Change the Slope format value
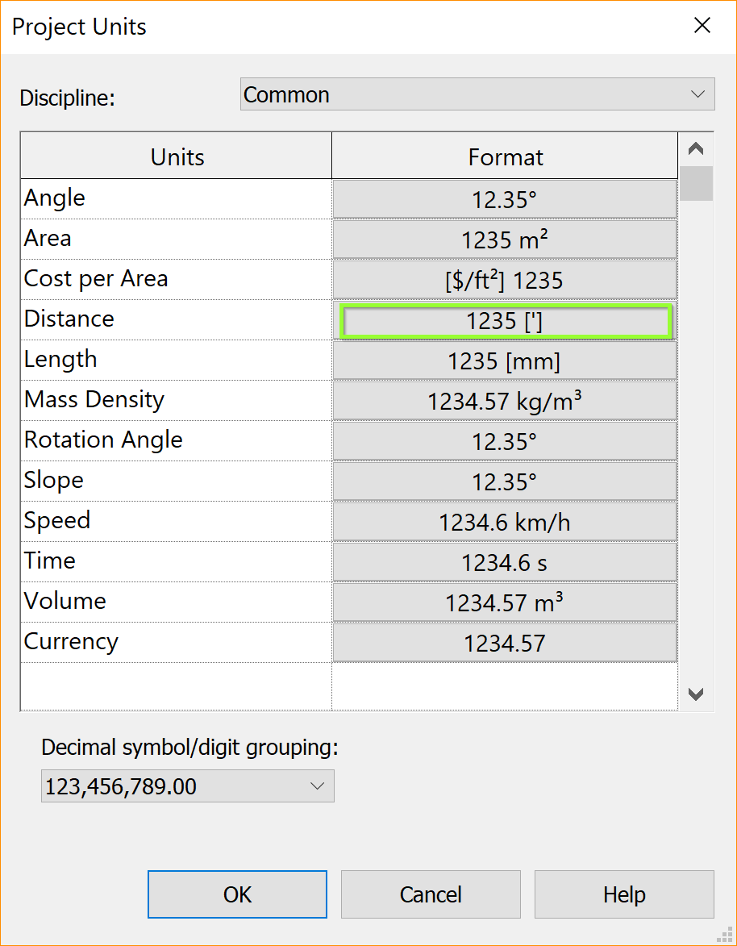This screenshot has width=737, height=946. tap(505, 481)
